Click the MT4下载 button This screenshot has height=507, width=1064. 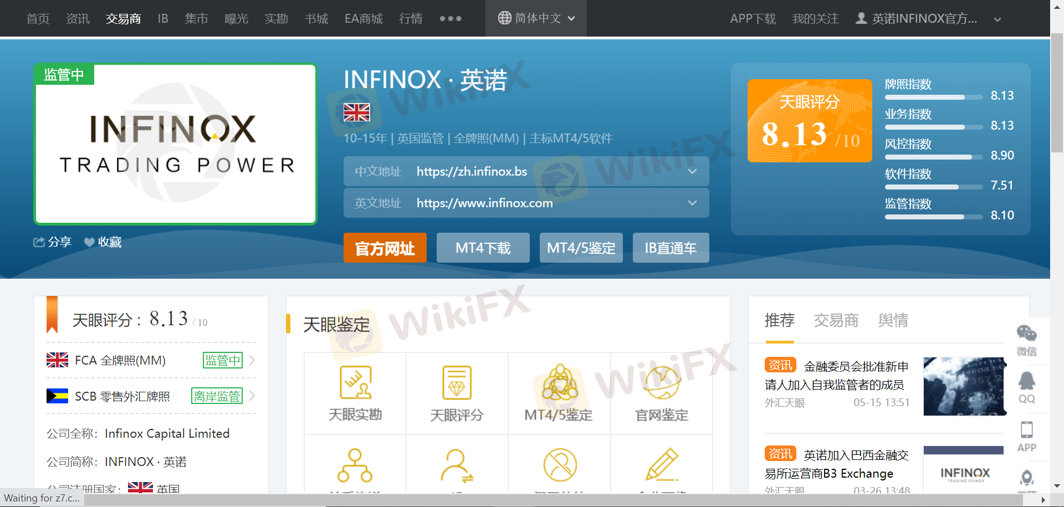[x=483, y=248]
